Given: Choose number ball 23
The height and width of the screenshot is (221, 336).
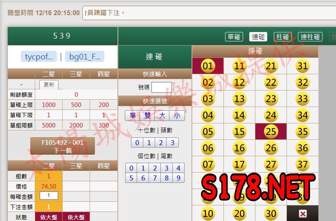Looking at the screenshot, I should click(x=271, y=99).
